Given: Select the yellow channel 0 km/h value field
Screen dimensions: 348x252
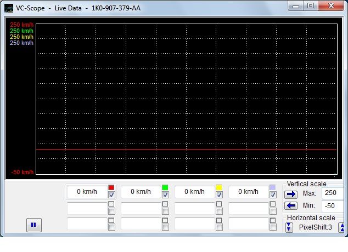Looking at the screenshot, I should pos(195,192).
